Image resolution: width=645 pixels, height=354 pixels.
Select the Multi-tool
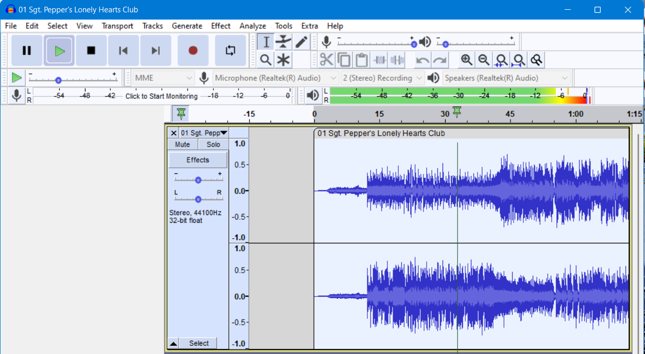pyautogui.click(x=283, y=60)
